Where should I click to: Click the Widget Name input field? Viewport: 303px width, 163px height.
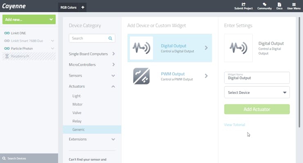pos(257,78)
